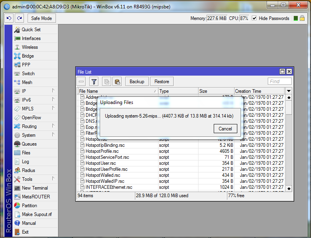
Task: Select HotspotServicePort.rsc file row
Action: [x=181, y=157]
